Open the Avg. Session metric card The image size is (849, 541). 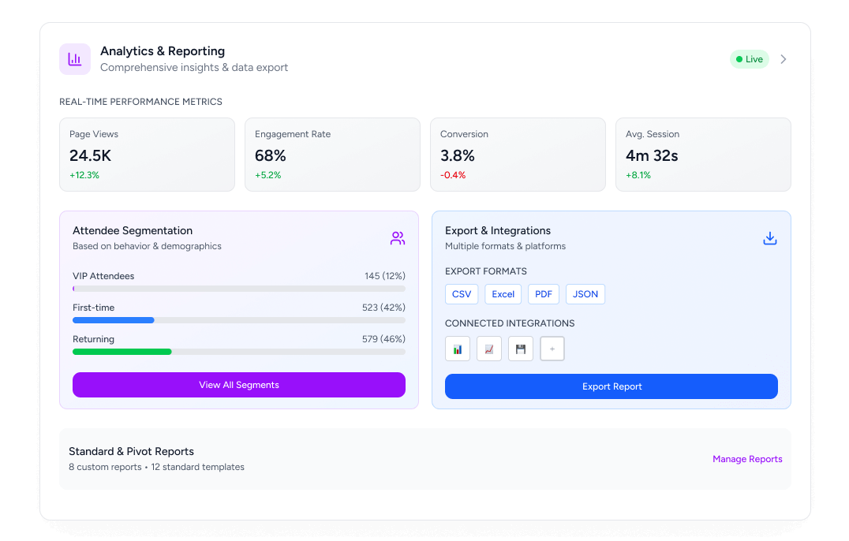(703, 155)
